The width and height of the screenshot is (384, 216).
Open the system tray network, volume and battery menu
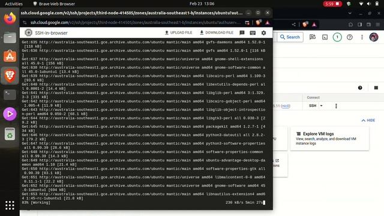click(369, 4)
